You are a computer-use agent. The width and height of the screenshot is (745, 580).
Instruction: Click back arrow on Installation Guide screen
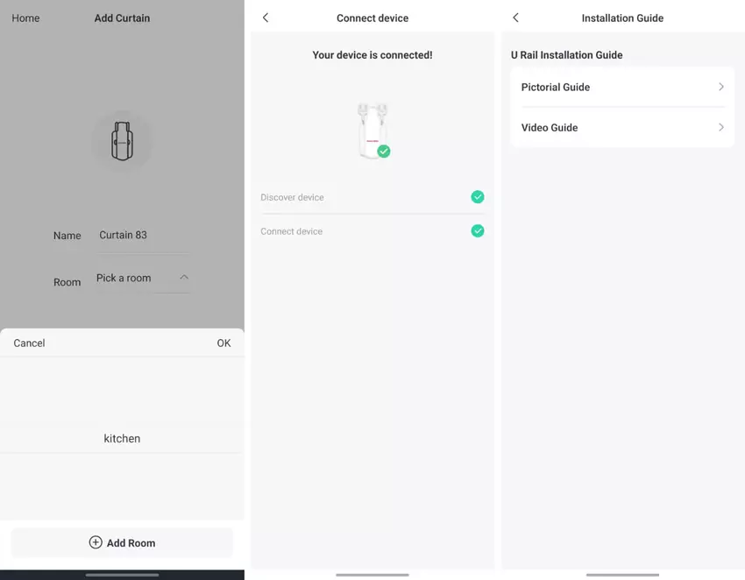pos(515,18)
